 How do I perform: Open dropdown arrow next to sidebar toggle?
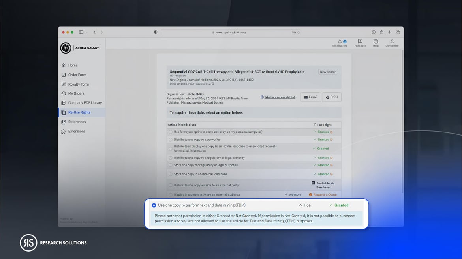tap(87, 32)
